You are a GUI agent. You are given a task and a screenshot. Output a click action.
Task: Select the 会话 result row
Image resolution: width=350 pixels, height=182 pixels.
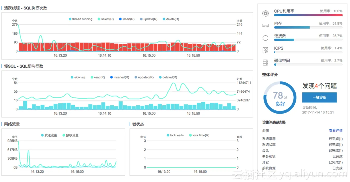click(x=302, y=151)
